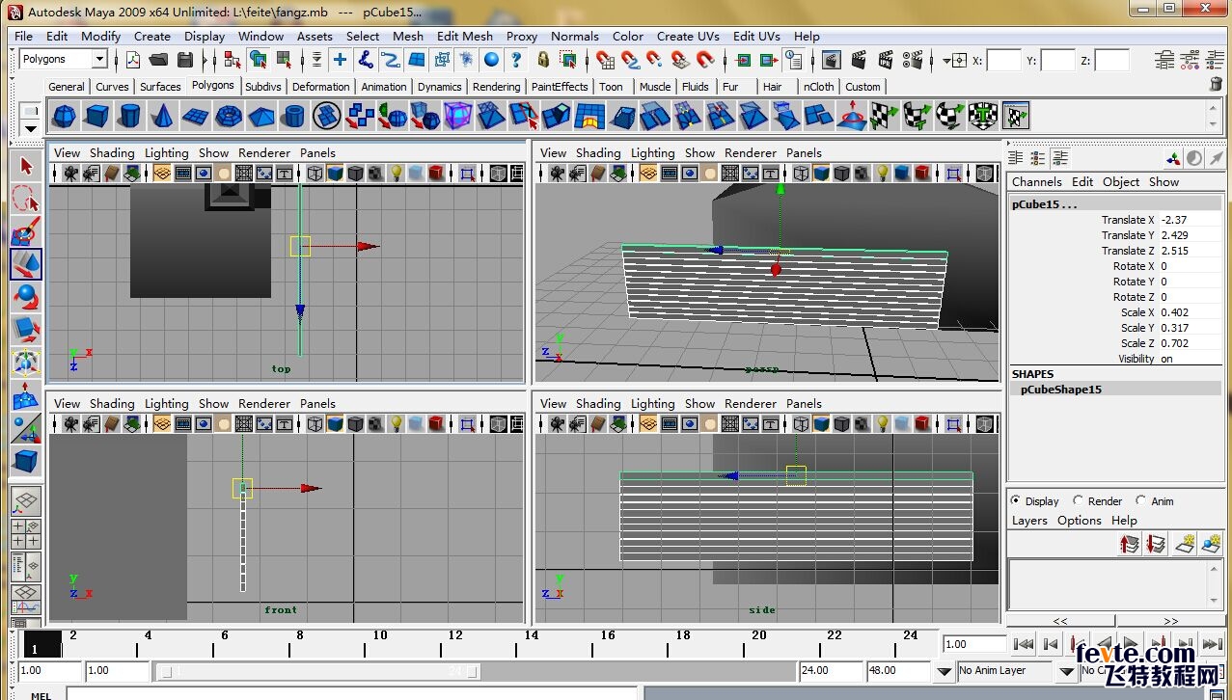Go to start of playback range
1232x700 pixels.
click(x=1025, y=644)
